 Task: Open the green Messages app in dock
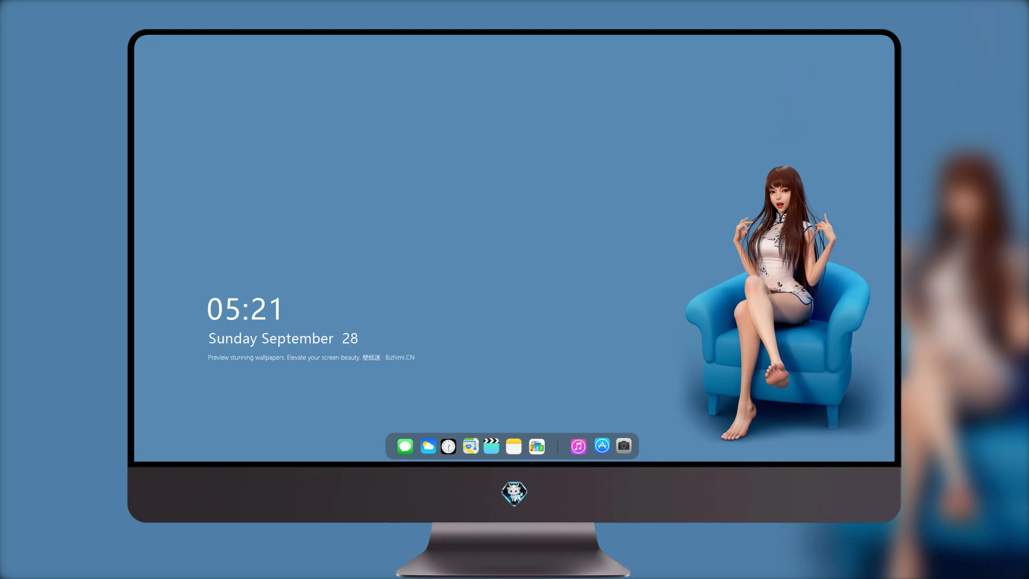coord(405,446)
